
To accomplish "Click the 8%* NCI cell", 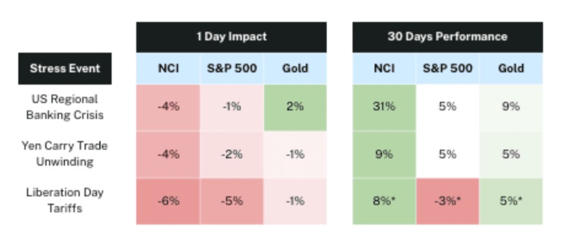I will click(384, 201).
